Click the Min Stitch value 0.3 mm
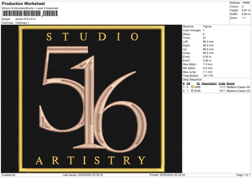 point(207,68)
